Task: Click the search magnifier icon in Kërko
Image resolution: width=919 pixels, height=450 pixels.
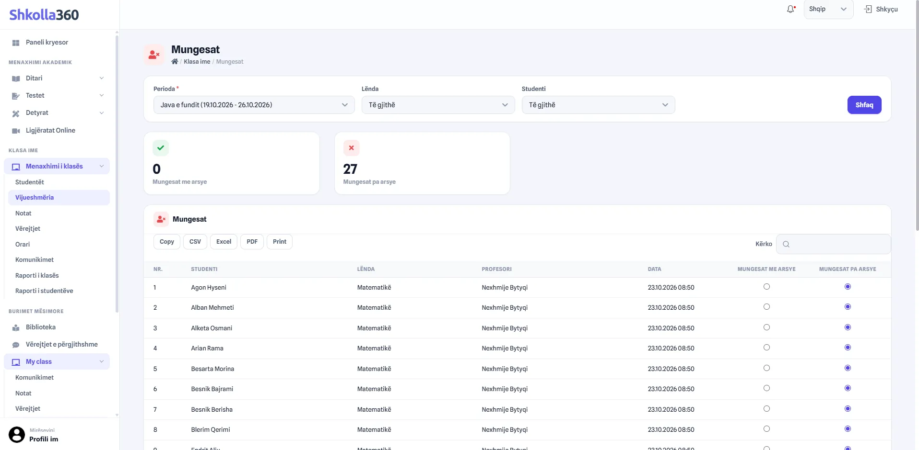Action: pos(786,244)
